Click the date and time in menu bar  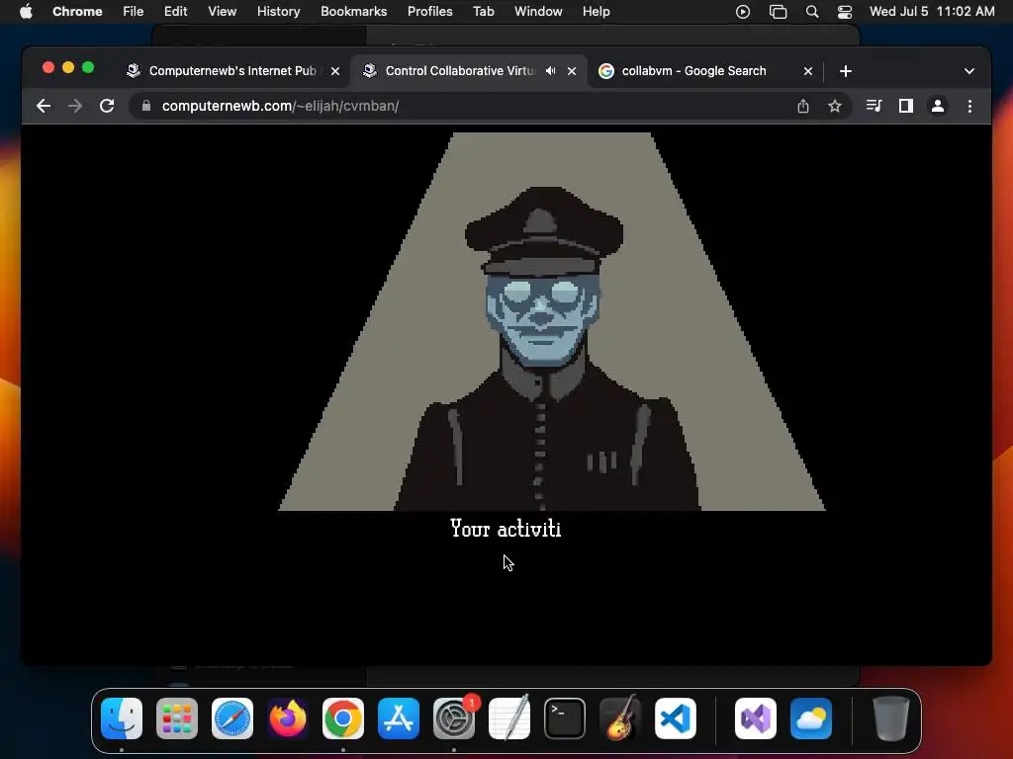pyautogui.click(x=932, y=12)
